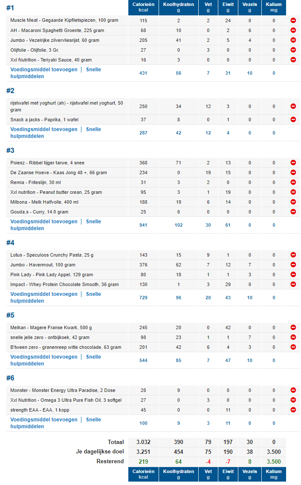
Task: Click Voedingsmiddel toevoegen under meal #6
Action: (44, 420)
